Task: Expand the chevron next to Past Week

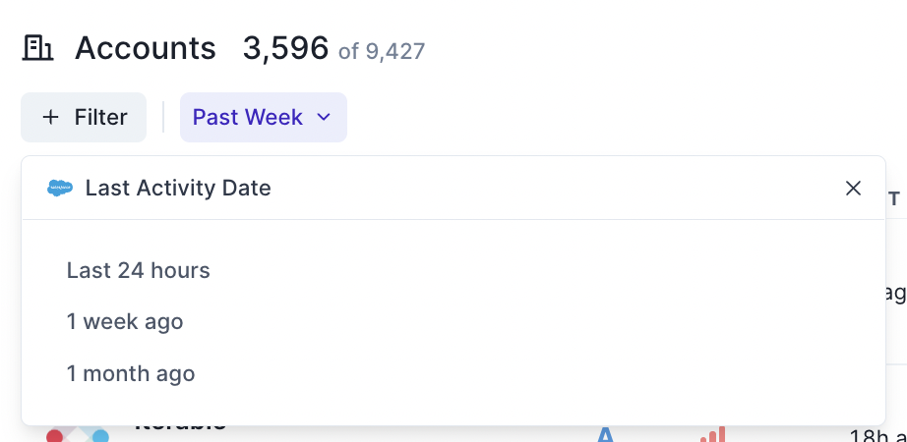Action: coord(323,118)
